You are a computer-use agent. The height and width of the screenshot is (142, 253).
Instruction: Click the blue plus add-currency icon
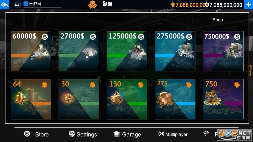[x=248, y=5]
